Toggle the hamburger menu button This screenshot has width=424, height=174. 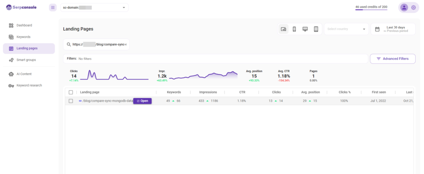coord(53,7)
